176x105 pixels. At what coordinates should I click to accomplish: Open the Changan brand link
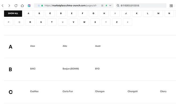pos(100,91)
